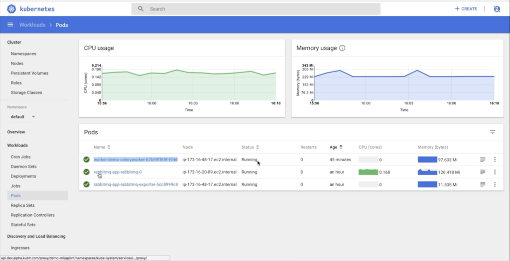Screen dimensions: 510x261
Task: Open the hamburger navigation menu
Action: 10,25
